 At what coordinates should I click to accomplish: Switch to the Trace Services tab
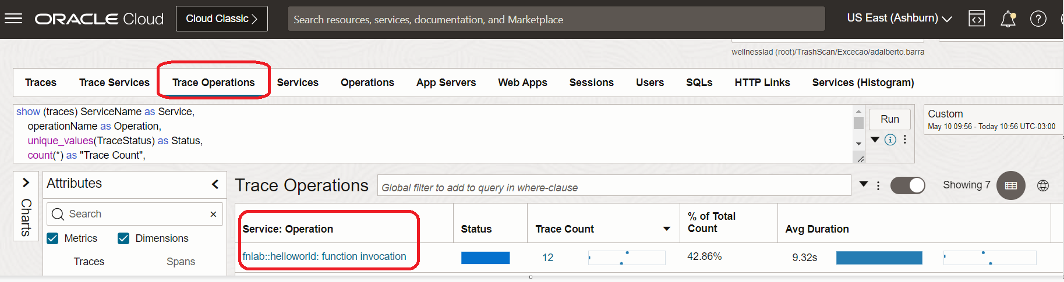coord(114,83)
